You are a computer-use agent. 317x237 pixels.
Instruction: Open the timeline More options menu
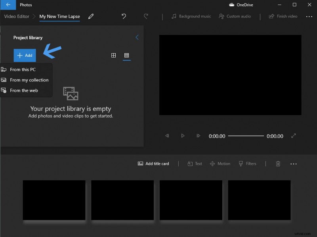pos(294,164)
